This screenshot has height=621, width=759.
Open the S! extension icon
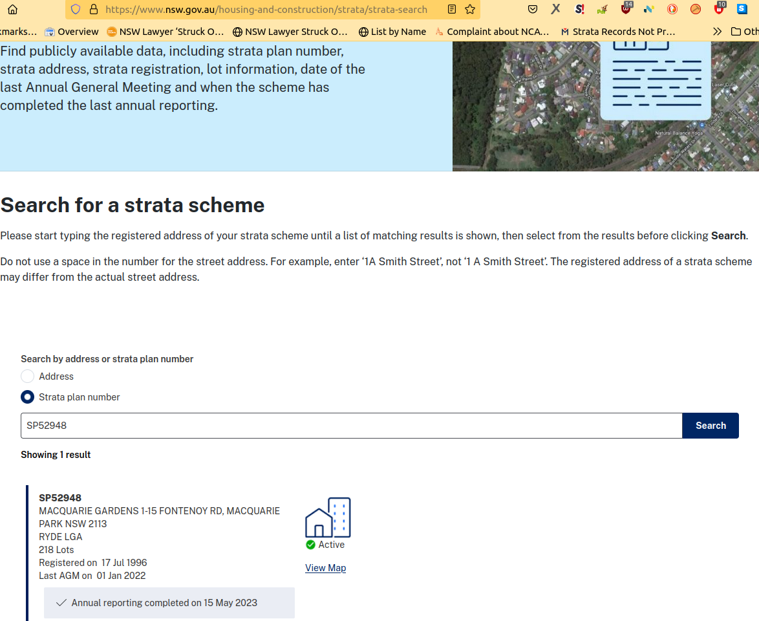click(x=579, y=8)
